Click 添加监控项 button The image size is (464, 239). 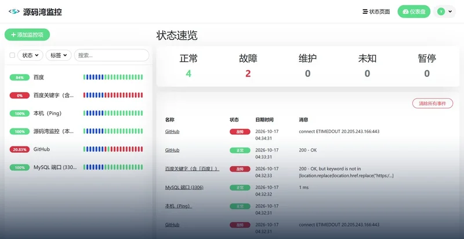click(x=27, y=35)
